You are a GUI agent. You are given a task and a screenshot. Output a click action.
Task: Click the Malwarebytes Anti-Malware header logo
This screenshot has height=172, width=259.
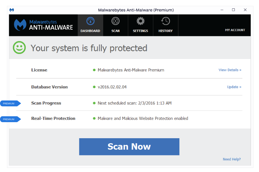coord(44,25)
